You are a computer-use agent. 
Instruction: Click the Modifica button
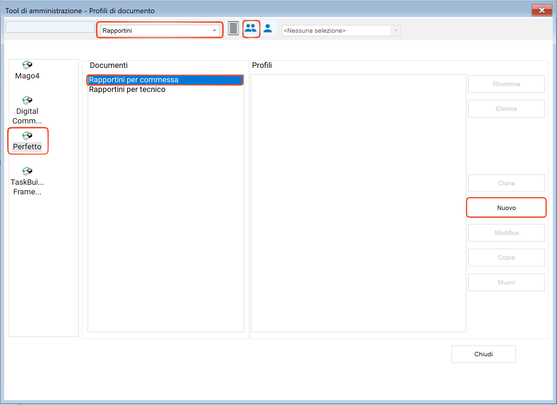pyautogui.click(x=507, y=233)
